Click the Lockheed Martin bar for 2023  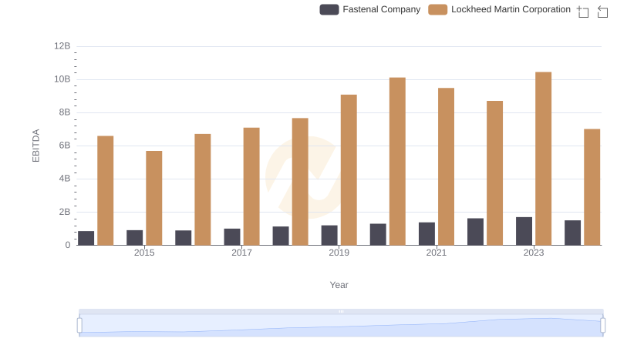[x=544, y=159]
